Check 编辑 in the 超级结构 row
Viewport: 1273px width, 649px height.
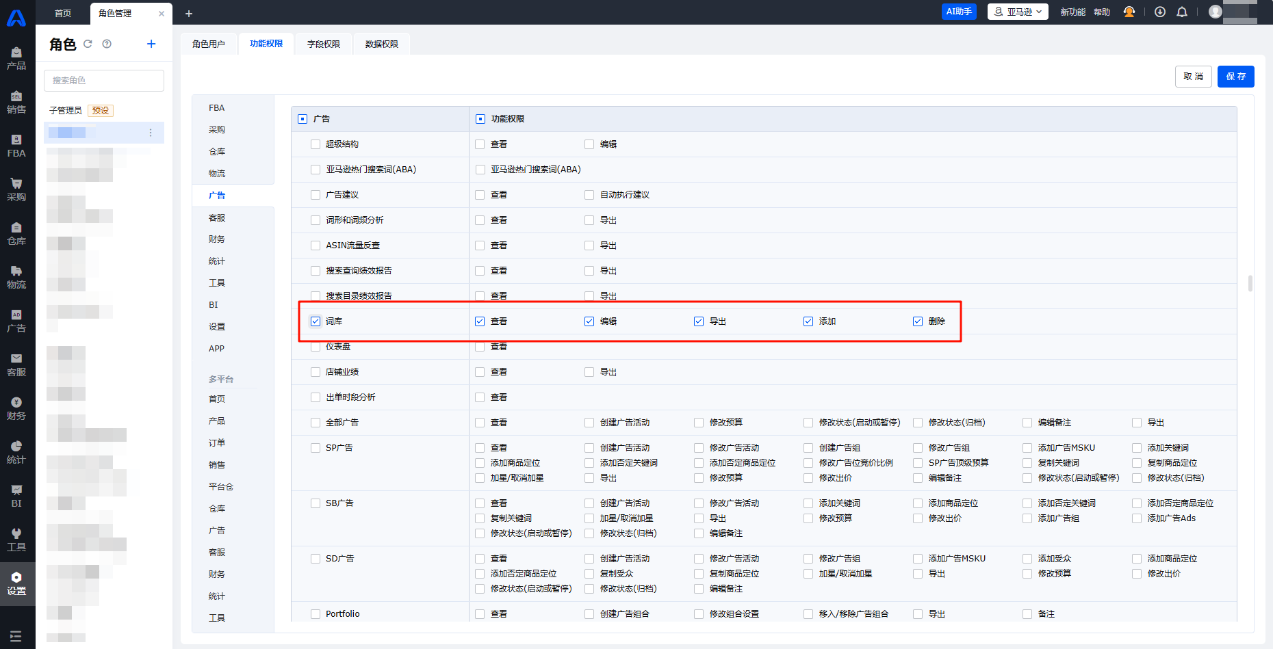tap(589, 144)
